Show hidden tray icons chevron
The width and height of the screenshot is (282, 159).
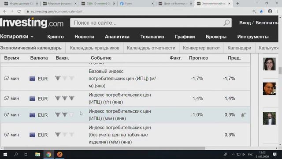pos(233,155)
